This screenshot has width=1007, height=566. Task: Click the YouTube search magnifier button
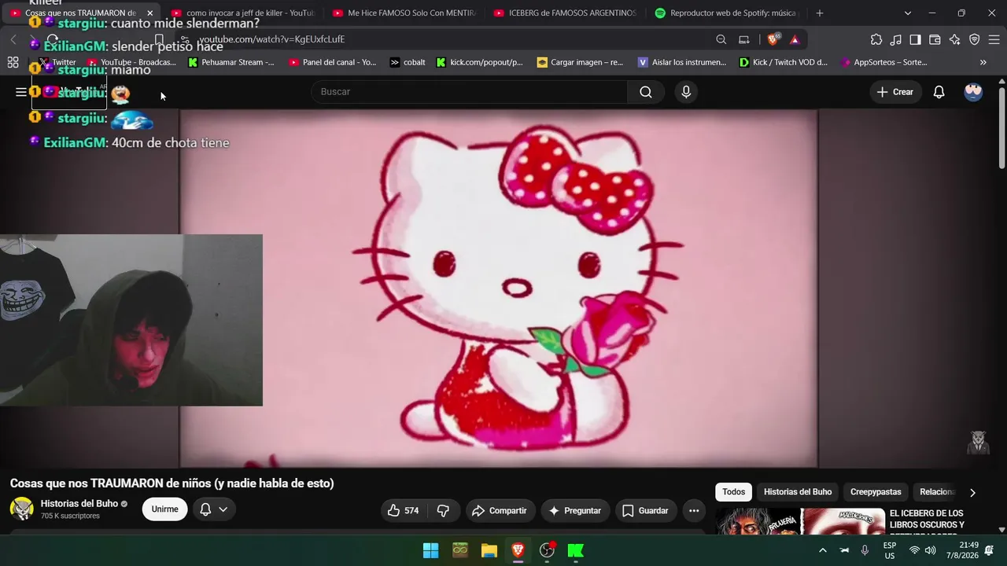pos(646,92)
